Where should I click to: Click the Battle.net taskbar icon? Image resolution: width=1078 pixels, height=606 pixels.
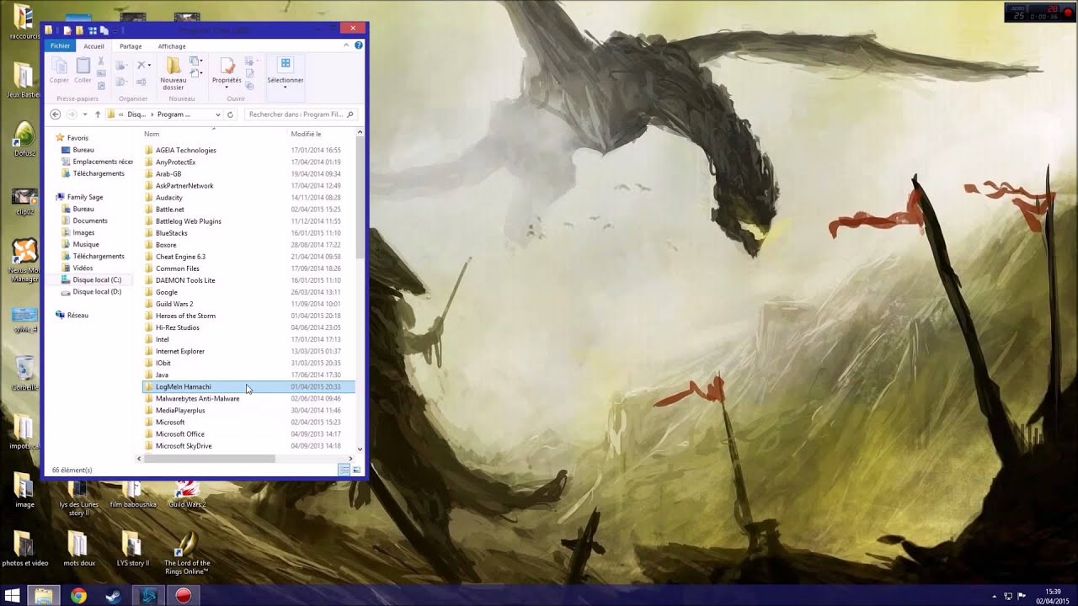click(x=148, y=596)
